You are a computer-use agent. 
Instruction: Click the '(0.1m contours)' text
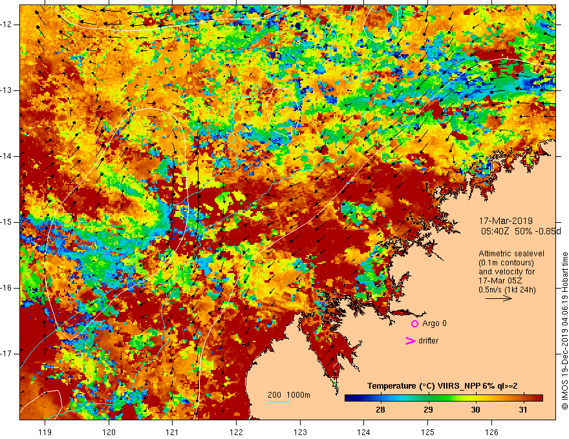(506, 263)
